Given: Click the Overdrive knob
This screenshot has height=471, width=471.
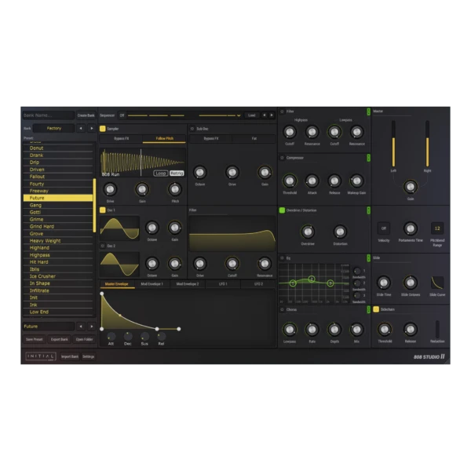Looking at the screenshot, I should coord(307,232).
